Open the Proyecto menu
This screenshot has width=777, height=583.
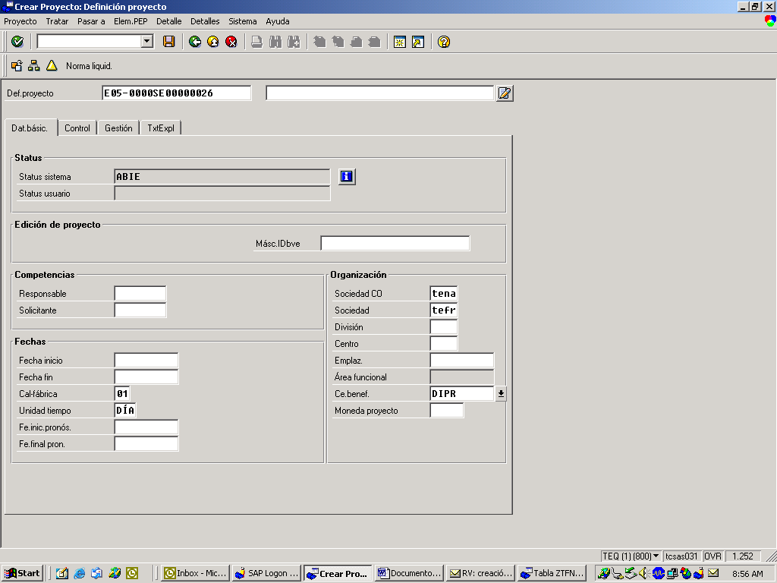[x=20, y=21]
